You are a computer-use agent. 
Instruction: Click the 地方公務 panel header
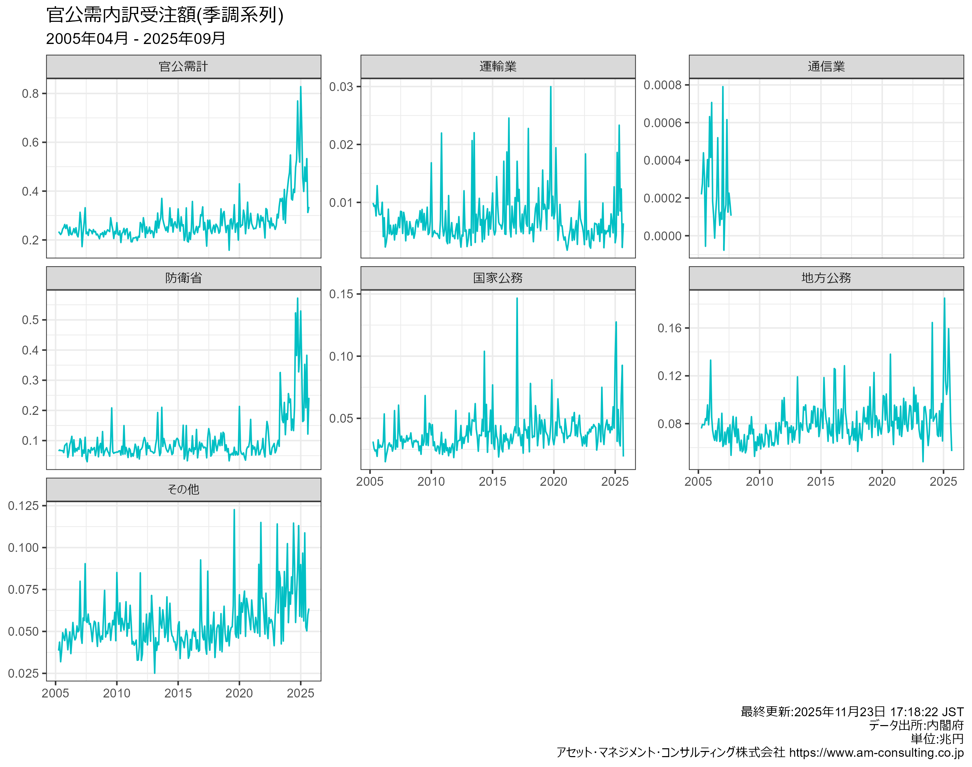tap(826, 278)
